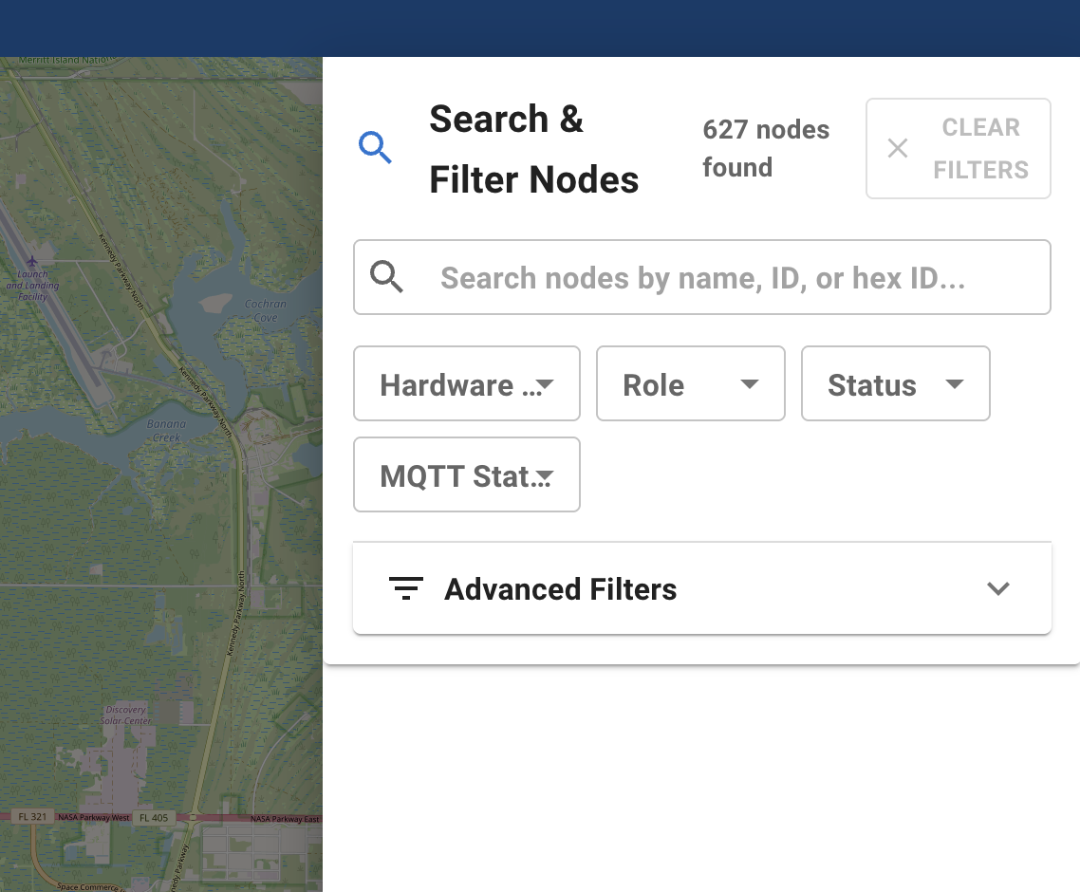Viewport: 1080px width, 892px height.
Task: Click the magnifier icon inside the search box
Action: click(x=386, y=277)
